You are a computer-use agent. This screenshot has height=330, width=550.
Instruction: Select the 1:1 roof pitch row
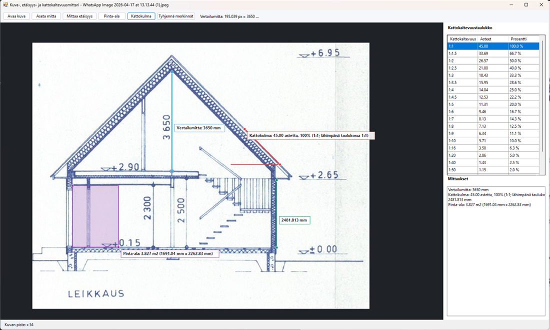click(x=493, y=46)
